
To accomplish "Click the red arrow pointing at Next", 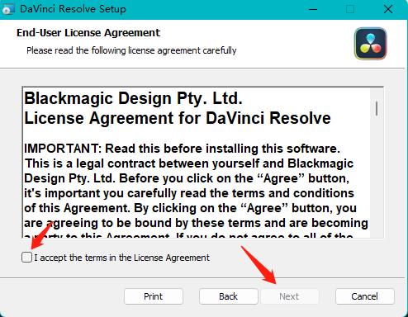I will [x=259, y=265].
